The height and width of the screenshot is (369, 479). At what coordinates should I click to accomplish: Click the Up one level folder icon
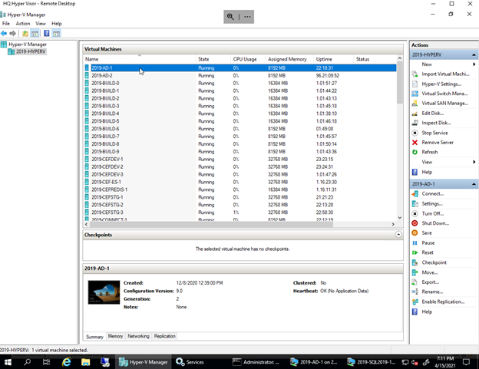coord(25,33)
